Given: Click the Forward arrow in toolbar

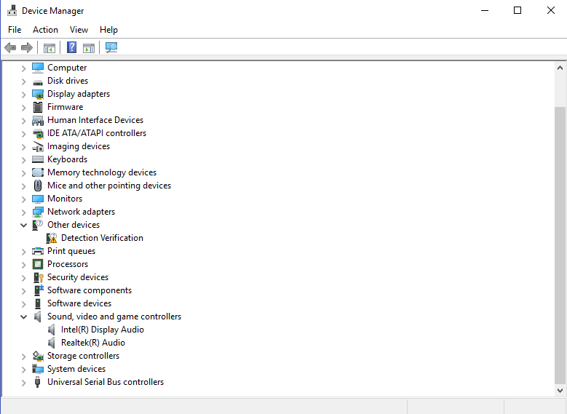Looking at the screenshot, I should click(27, 48).
